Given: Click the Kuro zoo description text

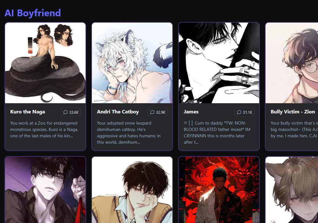Looking at the screenshot, I should pyautogui.click(x=44, y=129).
